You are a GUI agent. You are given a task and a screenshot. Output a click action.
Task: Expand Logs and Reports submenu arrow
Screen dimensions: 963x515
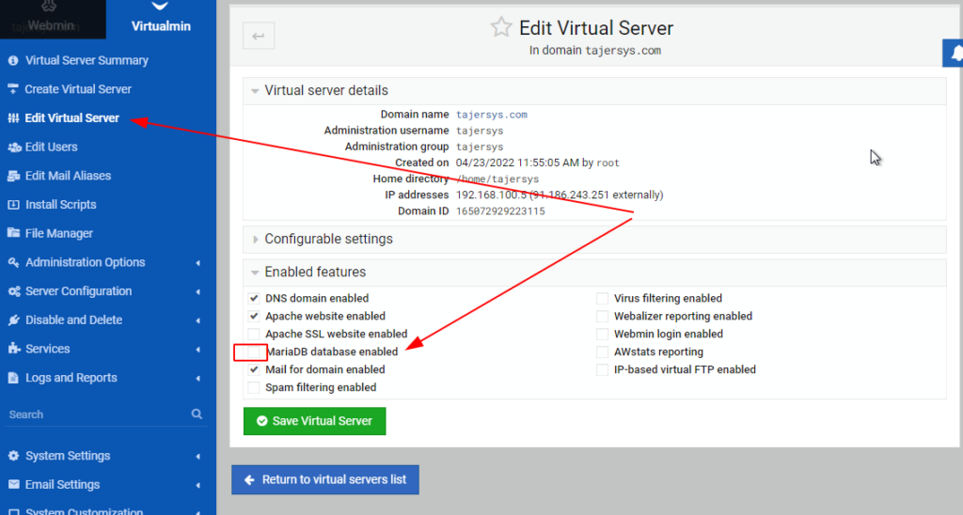tap(197, 378)
